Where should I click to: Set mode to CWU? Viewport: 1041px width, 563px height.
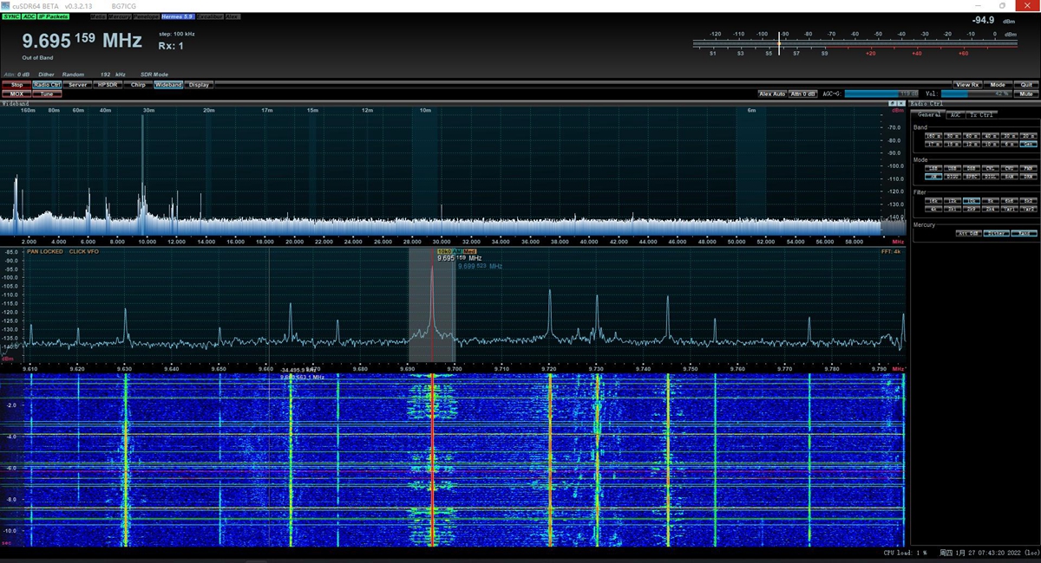tap(1010, 168)
